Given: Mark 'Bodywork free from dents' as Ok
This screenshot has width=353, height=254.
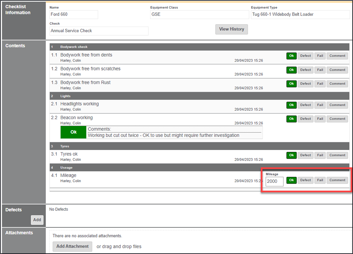Looking at the screenshot, I should point(291,56).
